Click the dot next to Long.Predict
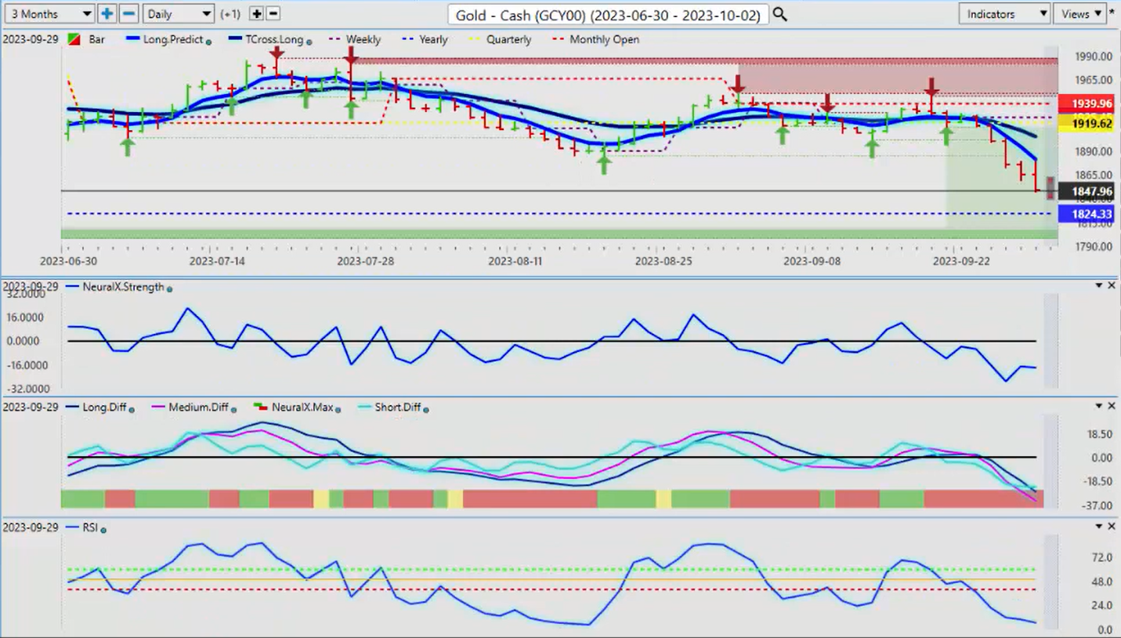 (208, 42)
